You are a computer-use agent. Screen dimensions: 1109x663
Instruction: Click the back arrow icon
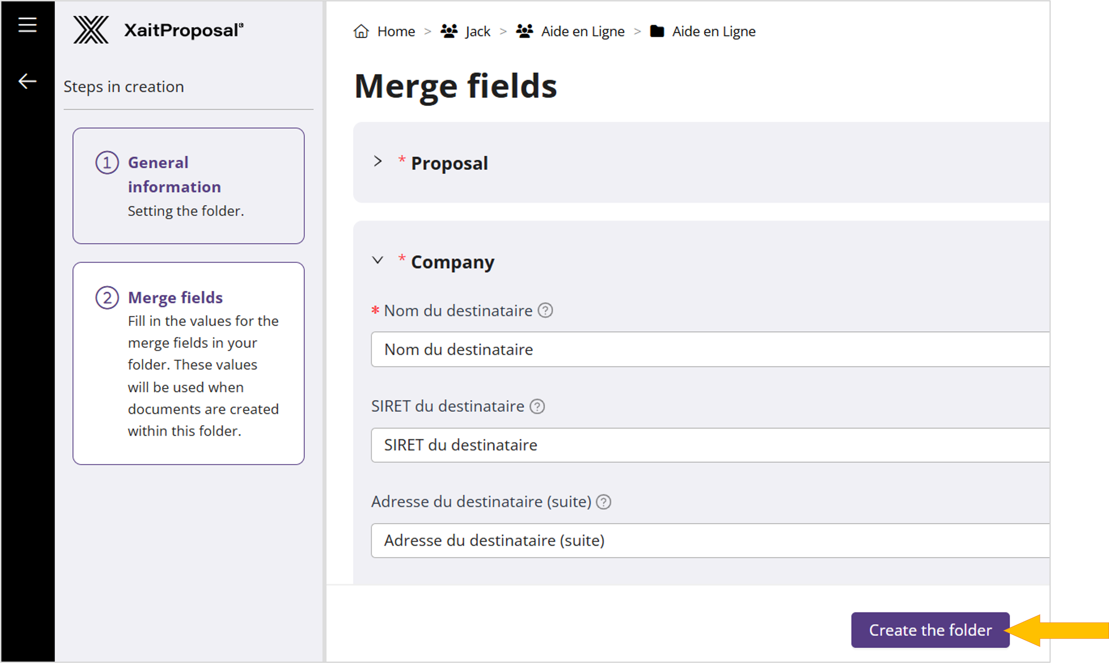27,81
